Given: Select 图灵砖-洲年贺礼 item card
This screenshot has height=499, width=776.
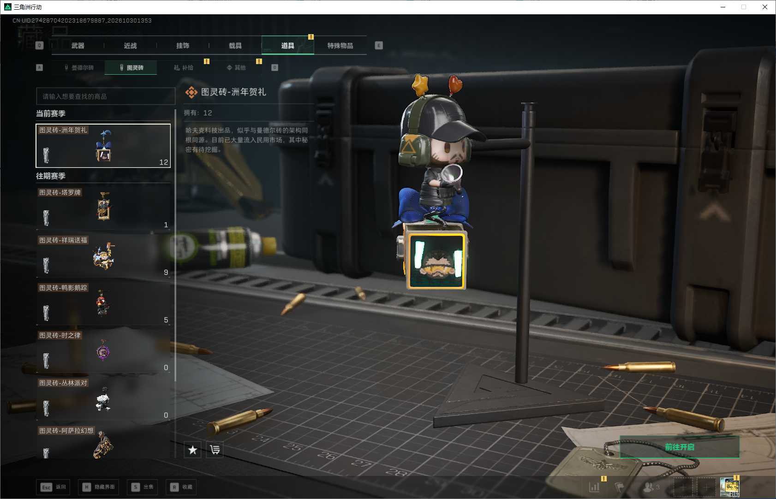Looking at the screenshot, I should tap(103, 146).
